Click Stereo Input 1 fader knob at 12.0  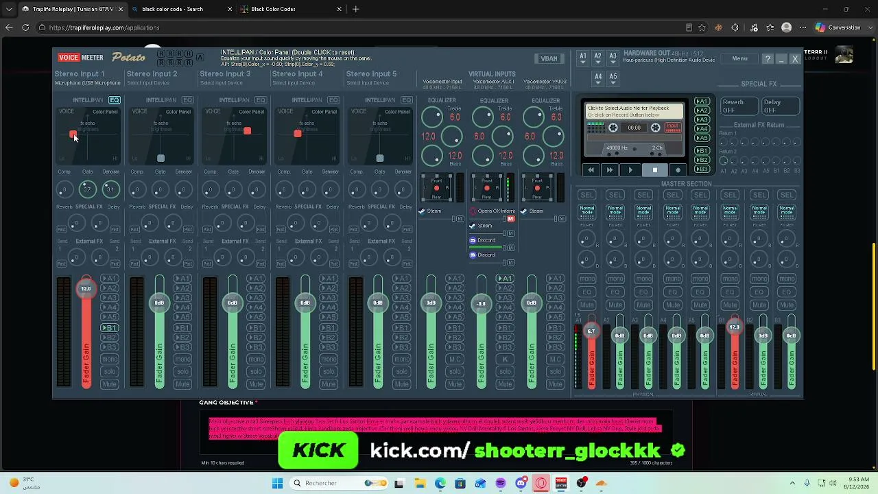click(x=86, y=289)
